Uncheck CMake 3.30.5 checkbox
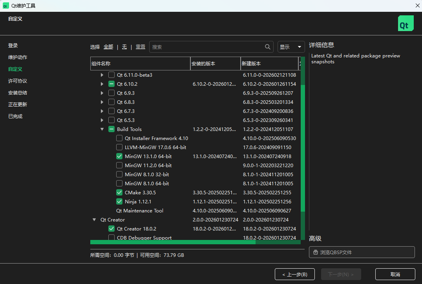The image size is (422, 284). pyautogui.click(x=119, y=192)
